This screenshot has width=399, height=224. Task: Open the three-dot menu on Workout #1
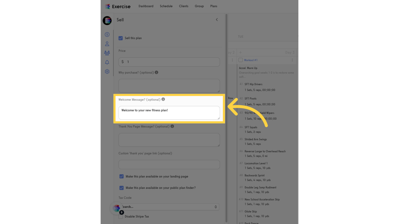pos(292,60)
